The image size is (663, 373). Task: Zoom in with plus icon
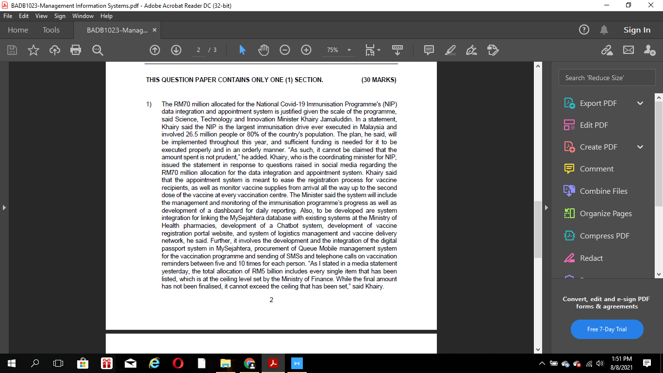point(306,50)
